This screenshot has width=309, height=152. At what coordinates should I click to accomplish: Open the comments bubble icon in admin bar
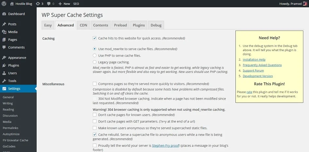49,4
